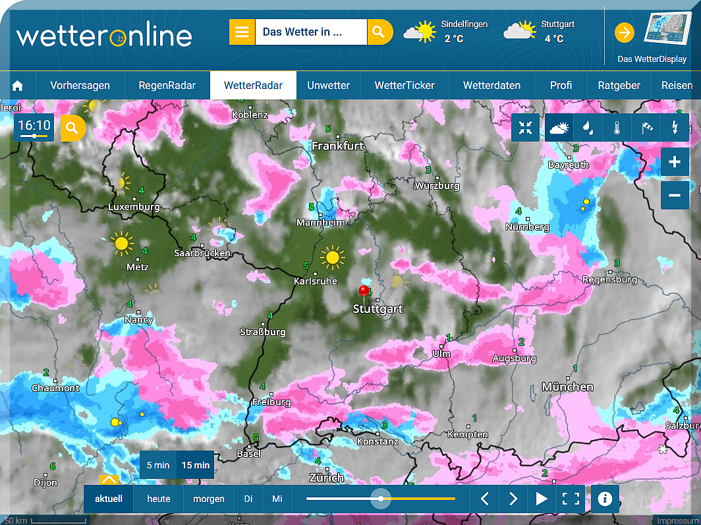
Task: Open the RegenRadar tab
Action: [x=167, y=86]
